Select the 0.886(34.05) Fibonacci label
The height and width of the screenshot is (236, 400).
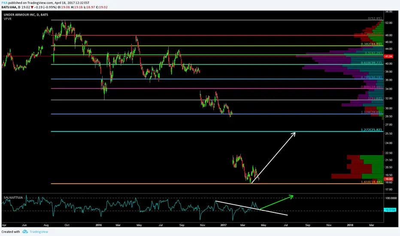371,87
